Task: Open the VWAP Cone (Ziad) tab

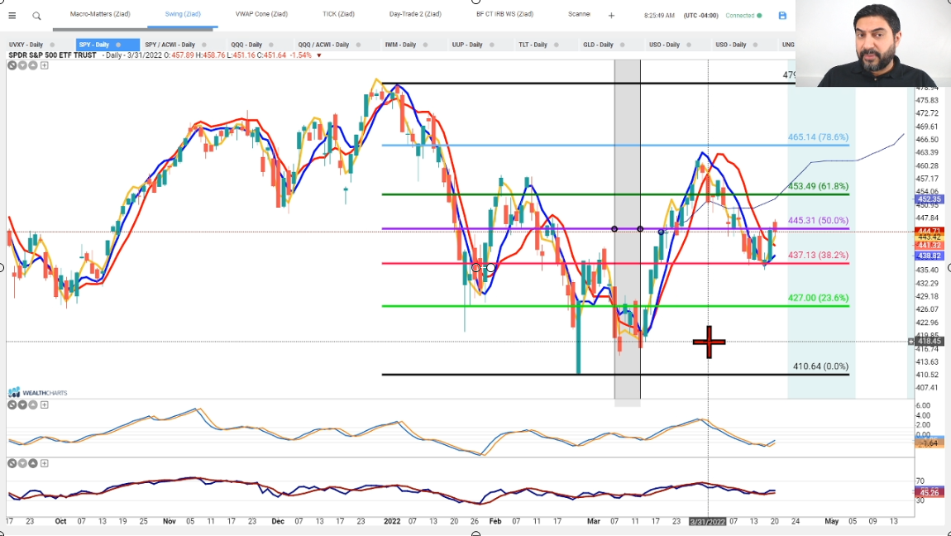Action: (261, 14)
